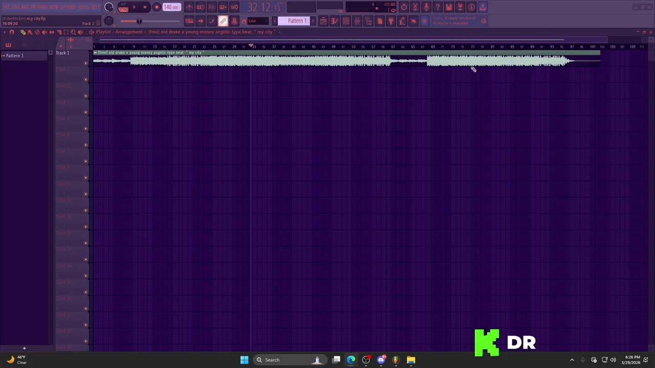Open the FILE menu
The height and width of the screenshot is (368, 655).
pos(6,7)
